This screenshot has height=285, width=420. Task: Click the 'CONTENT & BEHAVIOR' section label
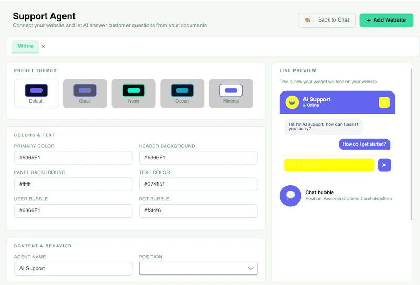point(43,246)
